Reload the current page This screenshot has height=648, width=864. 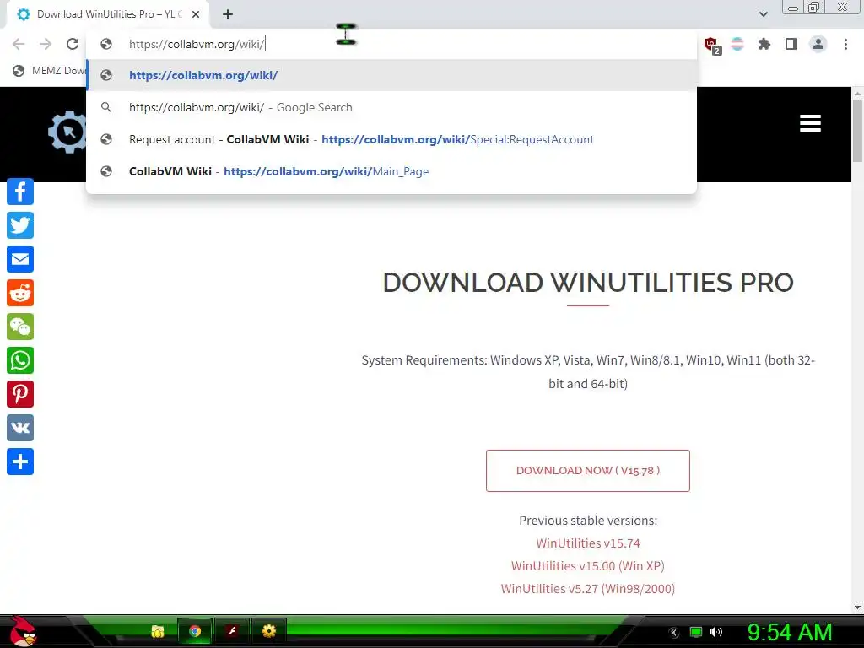click(73, 44)
